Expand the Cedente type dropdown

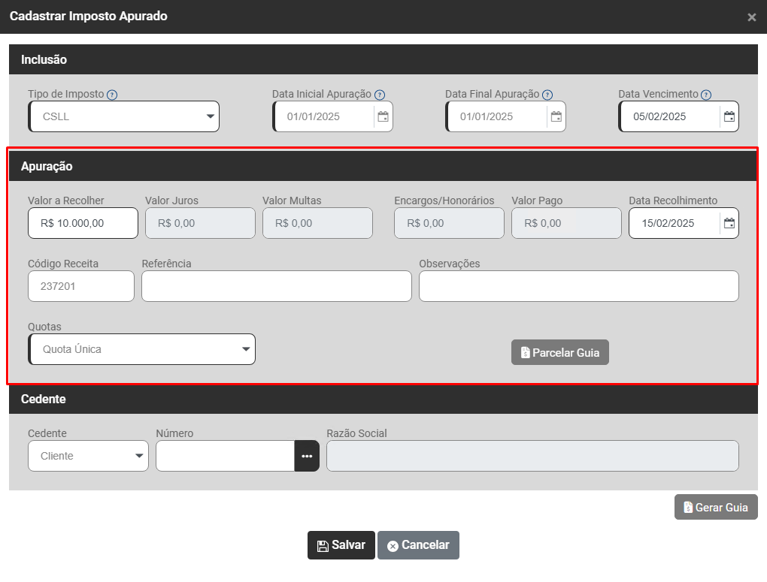(88, 456)
